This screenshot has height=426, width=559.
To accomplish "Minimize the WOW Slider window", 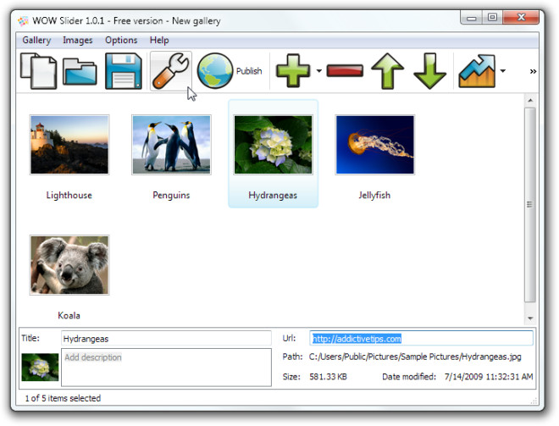I will pyautogui.click(x=472, y=18).
